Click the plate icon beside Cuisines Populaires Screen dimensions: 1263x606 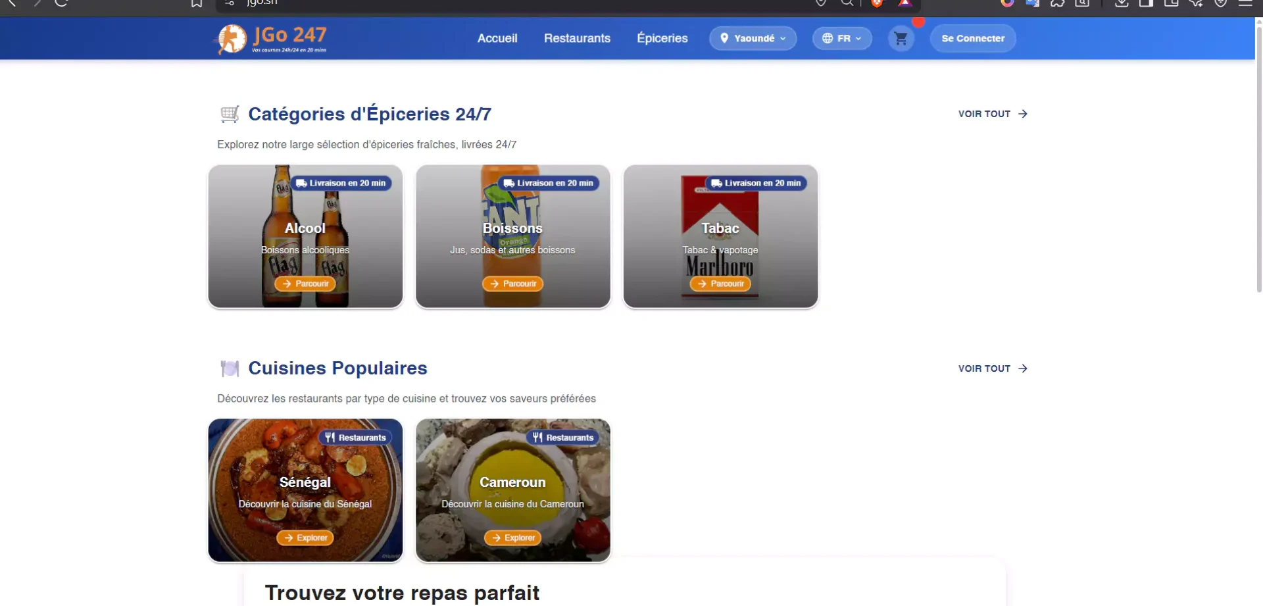pyautogui.click(x=230, y=368)
